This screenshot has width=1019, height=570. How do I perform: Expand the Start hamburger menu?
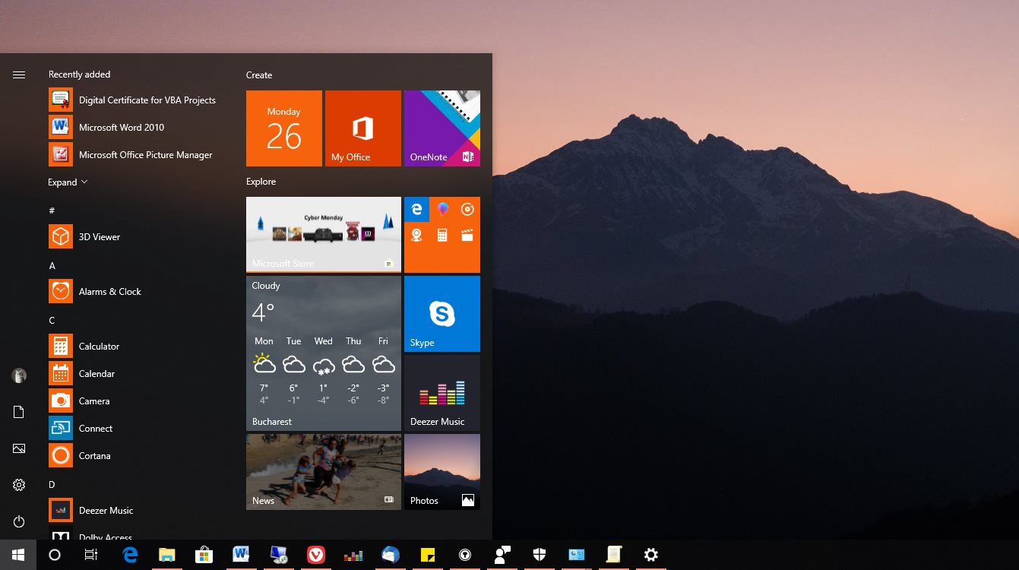19,74
